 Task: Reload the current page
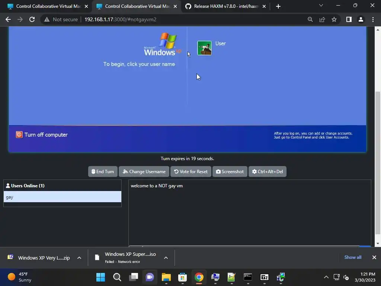[32, 19]
